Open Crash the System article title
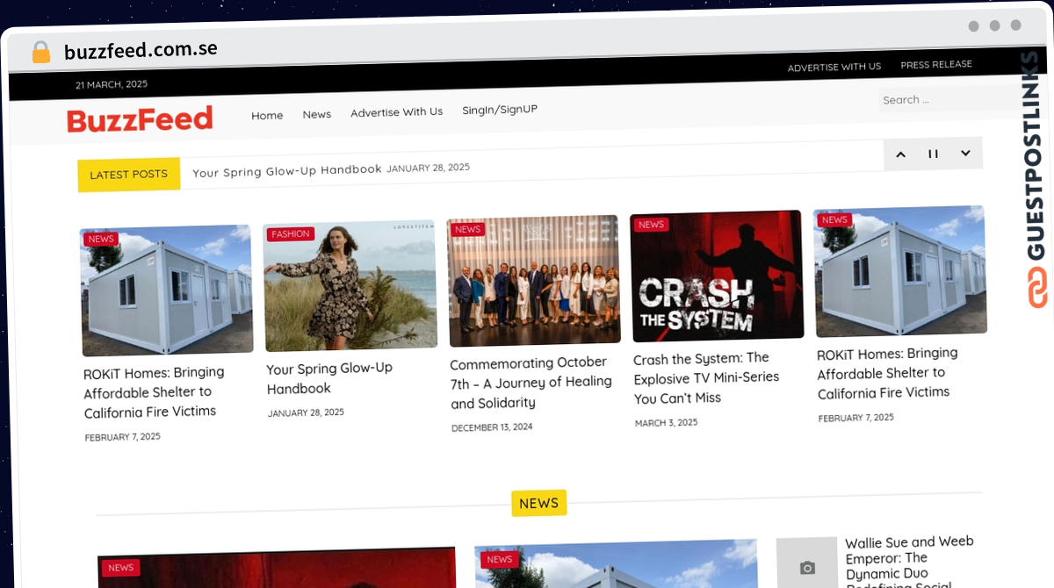This screenshot has width=1054, height=588. pyautogui.click(x=706, y=378)
